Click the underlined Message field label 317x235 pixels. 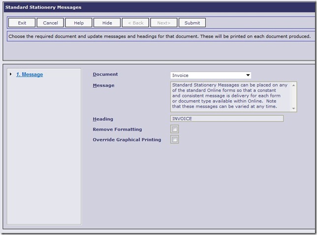[103, 85]
